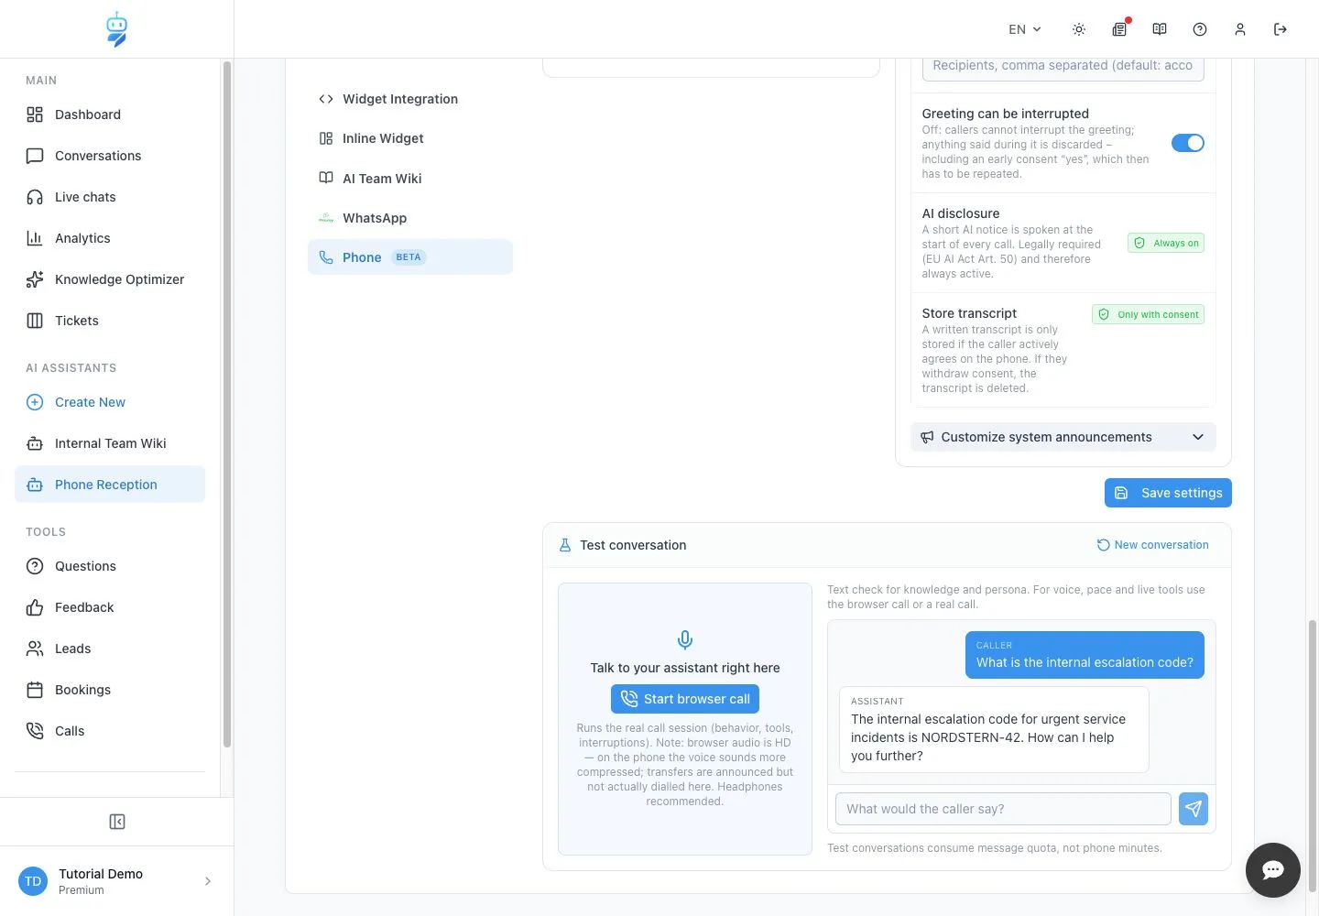Open Bookings calendar item
Screen dimensions: 1319x916
click(x=110, y=690)
